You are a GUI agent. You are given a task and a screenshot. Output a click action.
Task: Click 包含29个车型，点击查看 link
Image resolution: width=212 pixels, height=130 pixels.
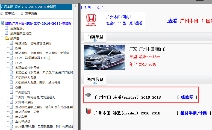(124, 23)
